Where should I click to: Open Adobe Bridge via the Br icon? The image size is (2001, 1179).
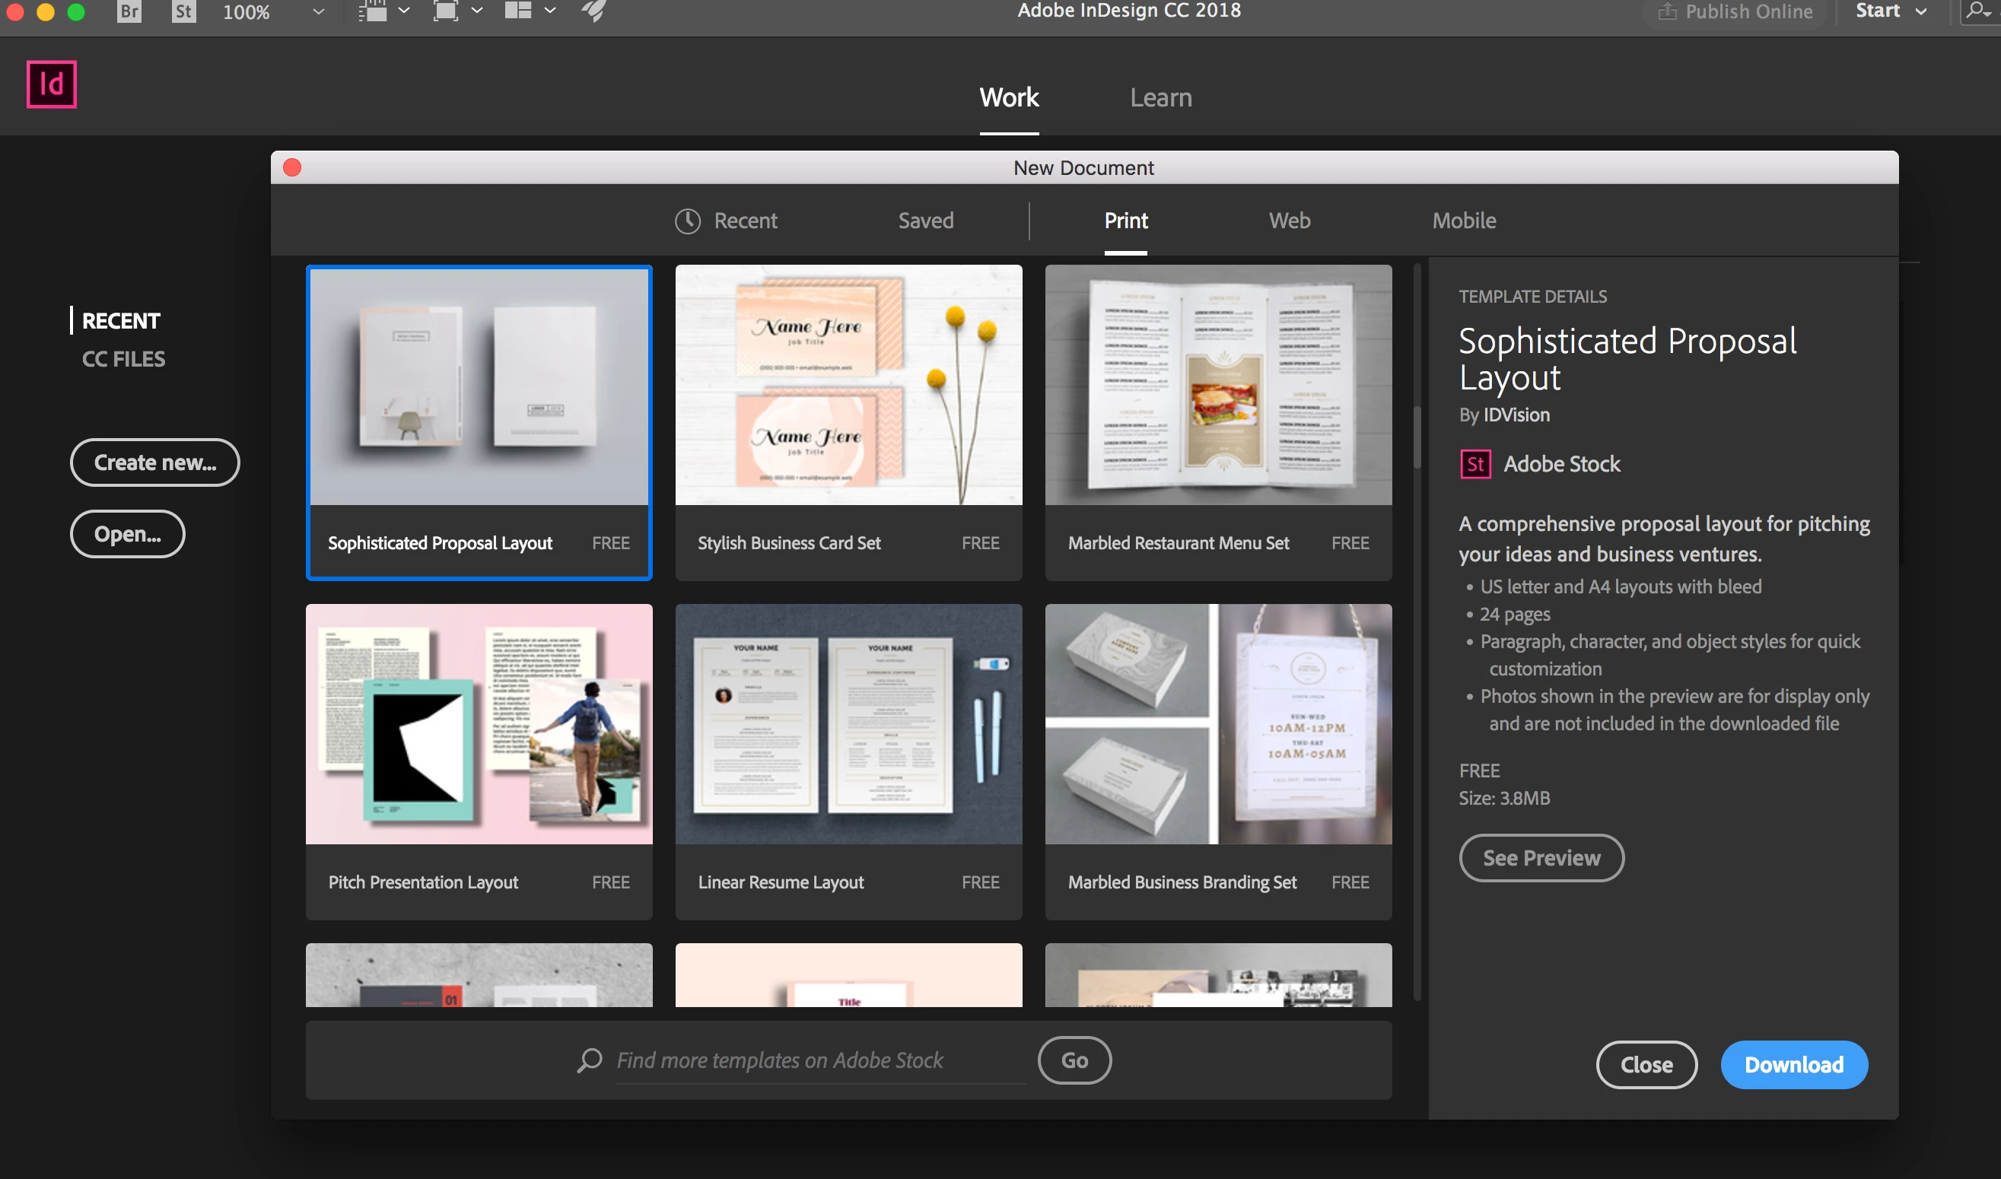pos(129,11)
